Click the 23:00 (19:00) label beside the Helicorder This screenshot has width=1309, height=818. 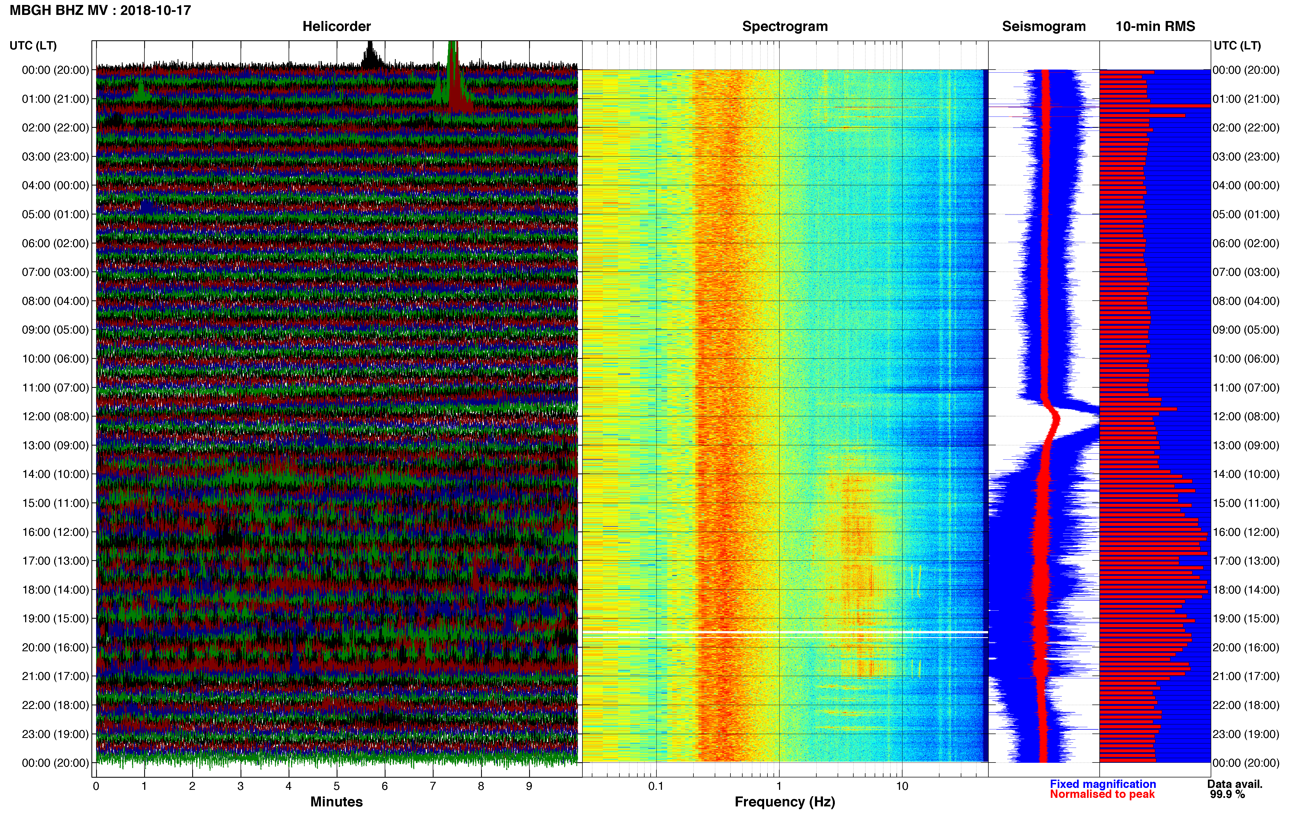[55, 734]
